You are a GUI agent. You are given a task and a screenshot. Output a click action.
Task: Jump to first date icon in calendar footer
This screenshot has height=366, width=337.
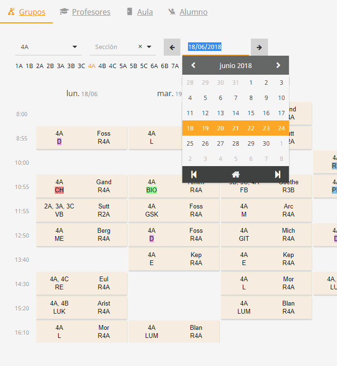194,174
